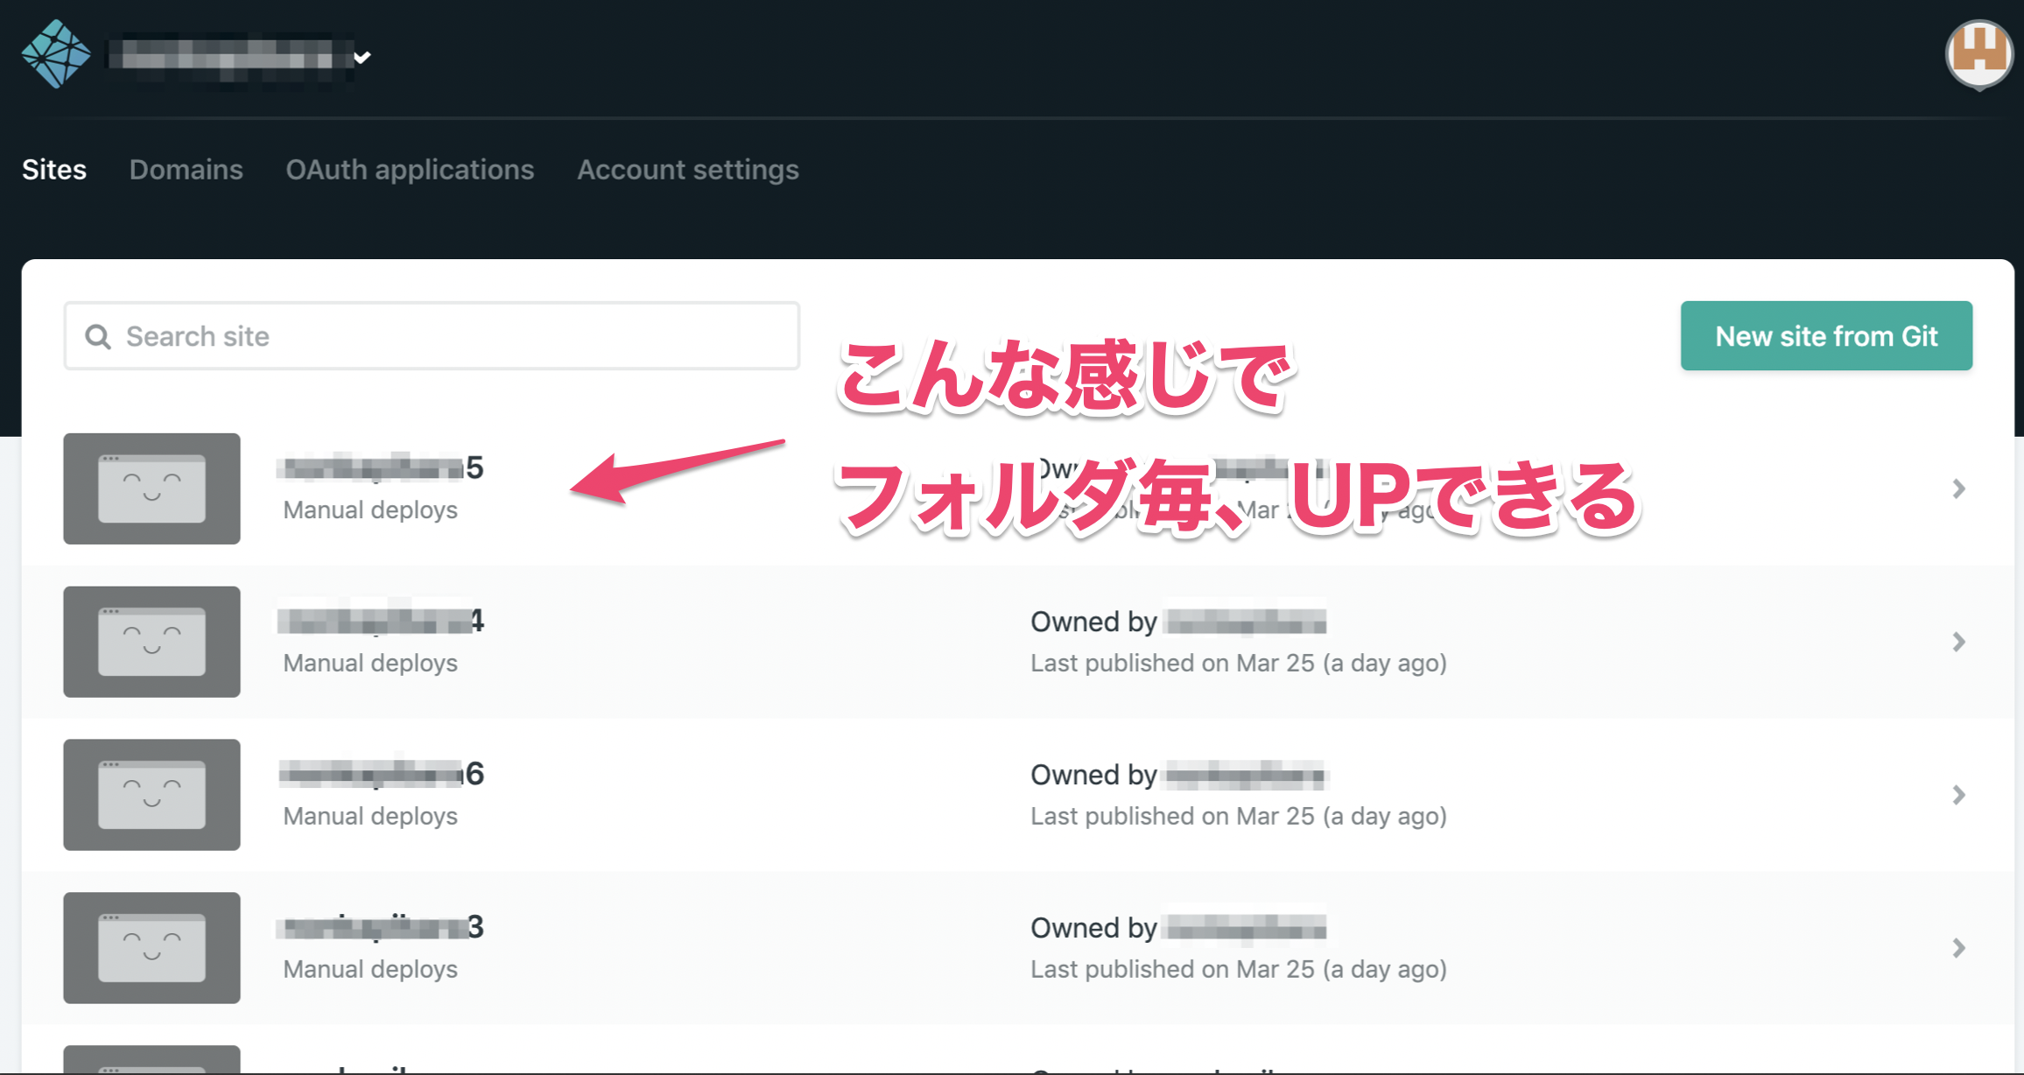Image resolution: width=2024 pixels, height=1075 pixels.
Task: Click the thumbnail of the site ending in 6
Action: 151,795
